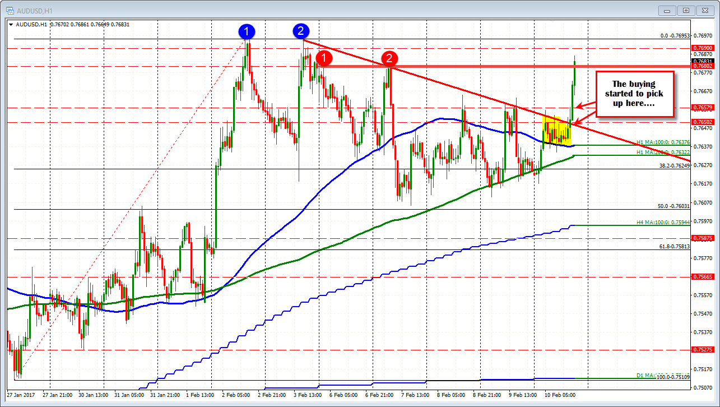Select the red 0.75875 price level label
Viewport: 720px width, 407px height.
[703, 238]
